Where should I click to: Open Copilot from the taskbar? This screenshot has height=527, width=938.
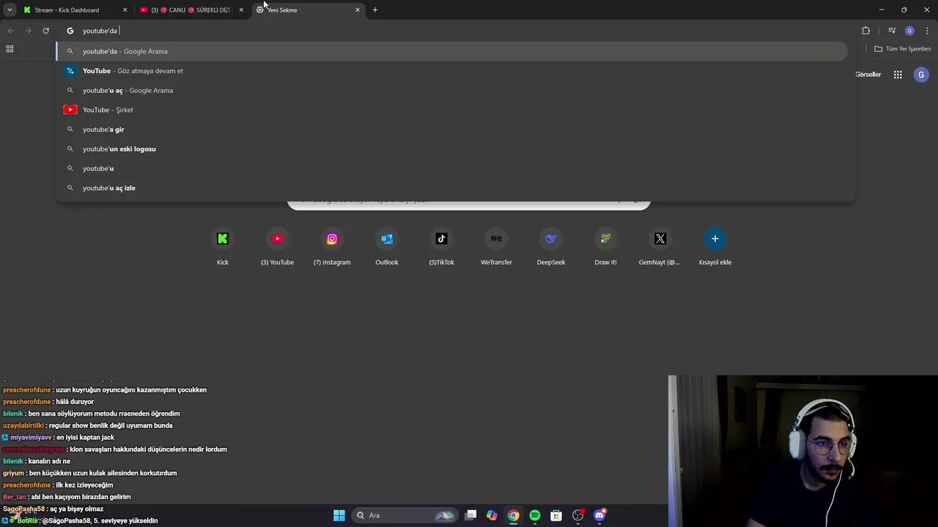(492, 515)
